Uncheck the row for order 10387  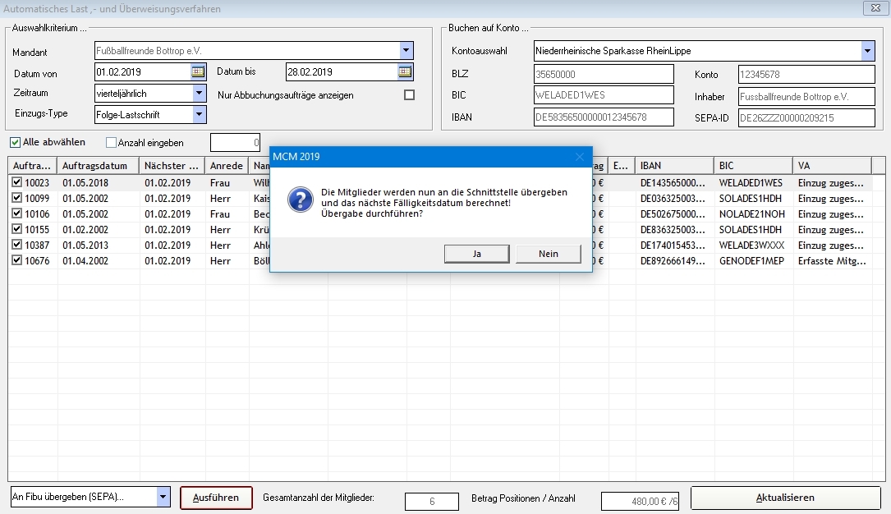[x=17, y=245]
